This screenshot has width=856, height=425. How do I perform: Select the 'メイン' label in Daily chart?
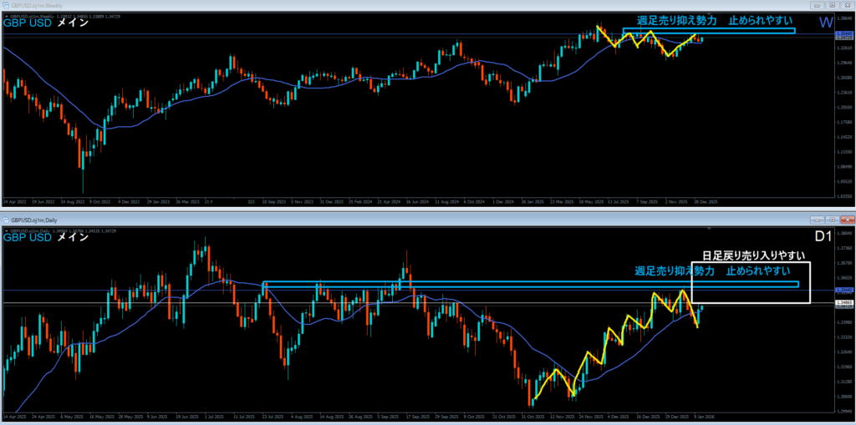pyautogui.click(x=73, y=237)
